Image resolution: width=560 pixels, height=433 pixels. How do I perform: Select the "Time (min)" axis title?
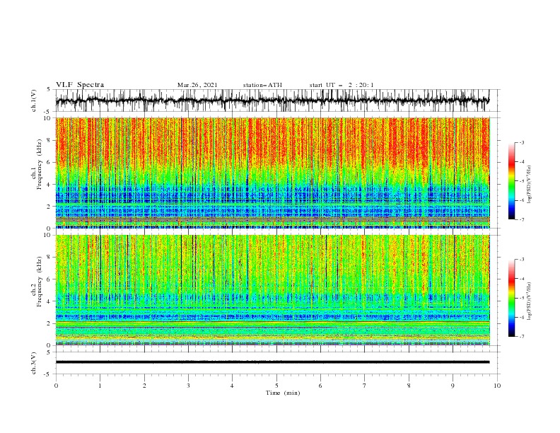pos(283,393)
